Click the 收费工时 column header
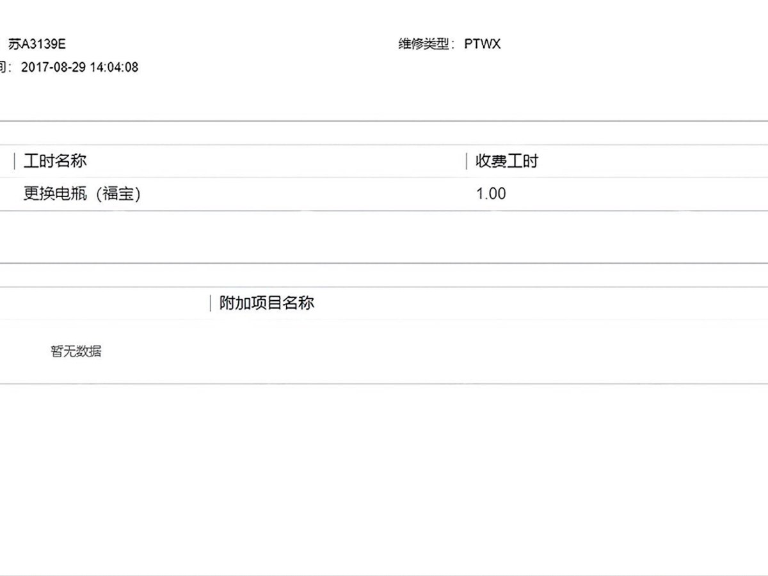 tap(506, 161)
